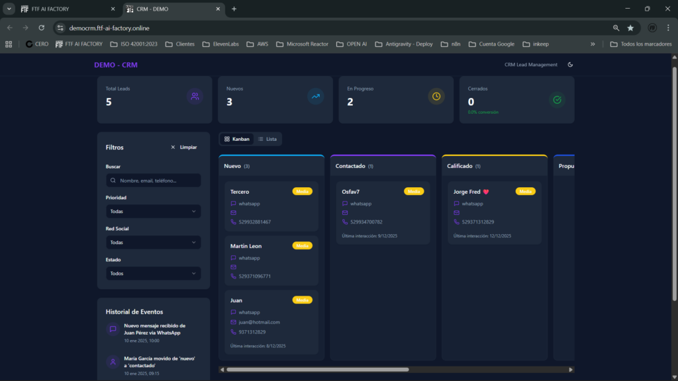Click the En Progreso clock icon

click(436, 97)
